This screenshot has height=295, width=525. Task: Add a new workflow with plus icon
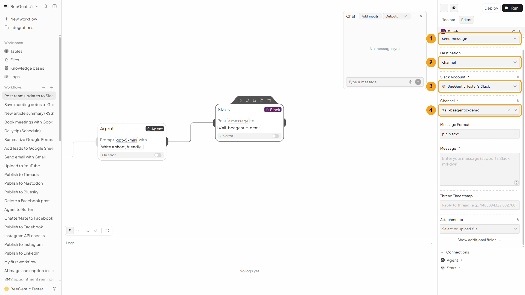click(51, 87)
